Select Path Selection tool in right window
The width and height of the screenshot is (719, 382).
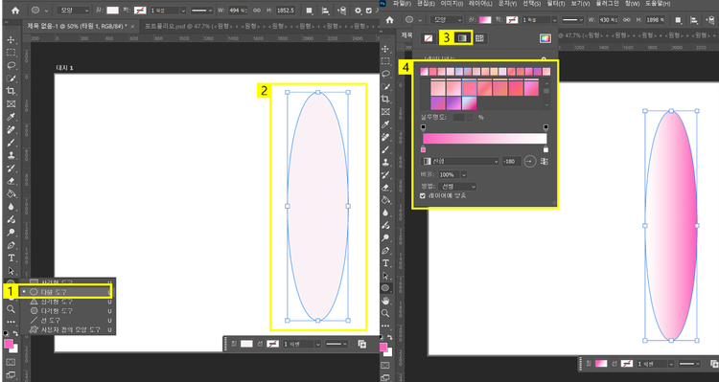click(385, 276)
